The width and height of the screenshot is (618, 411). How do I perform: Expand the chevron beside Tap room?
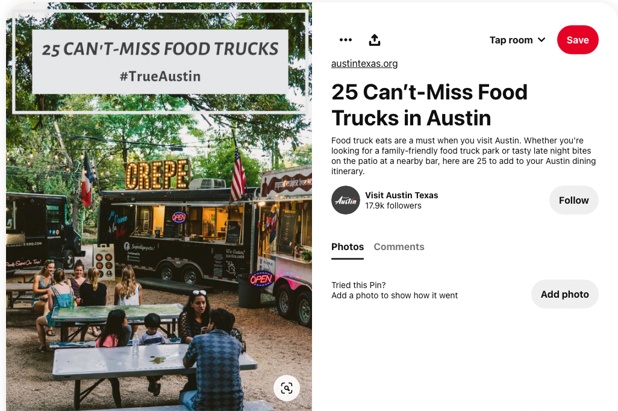542,40
